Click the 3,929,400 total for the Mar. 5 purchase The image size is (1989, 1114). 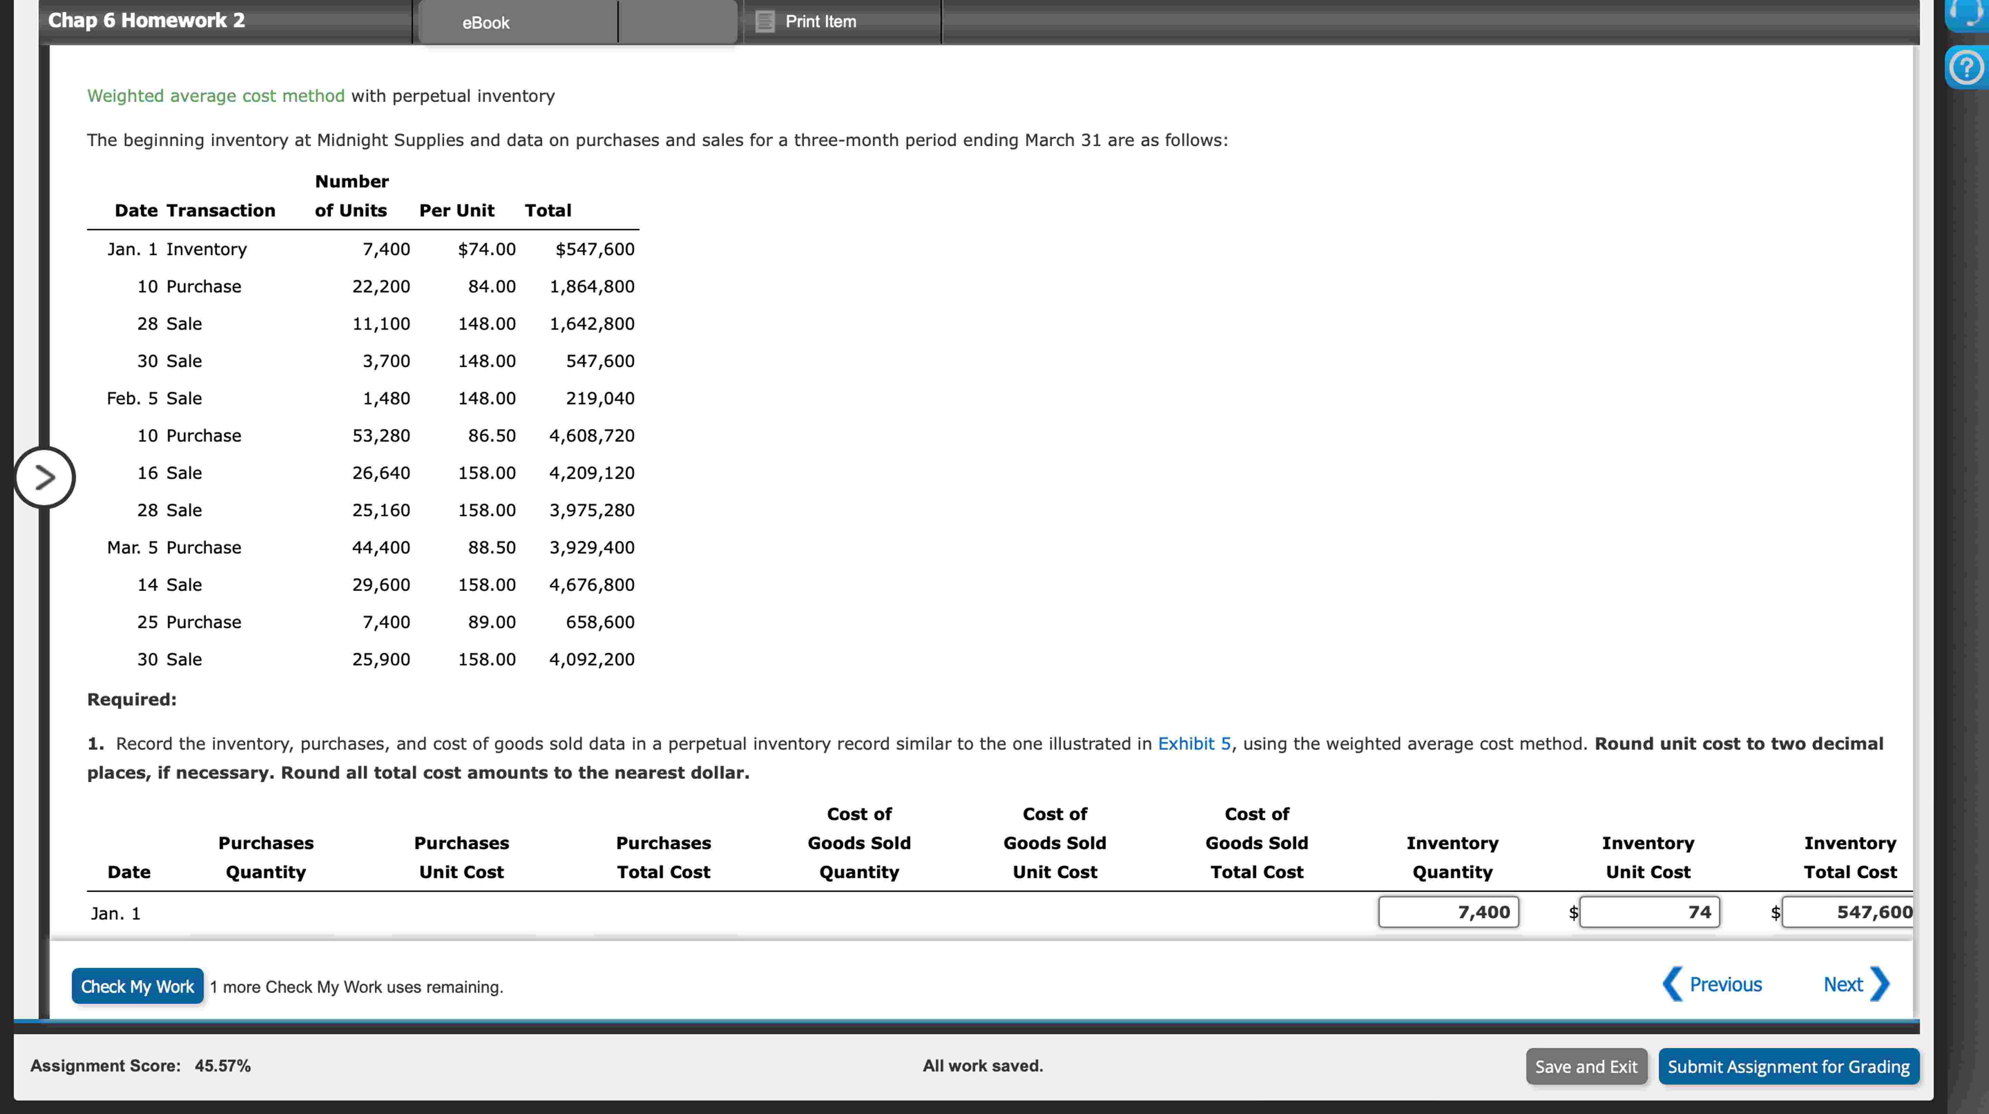(x=592, y=547)
